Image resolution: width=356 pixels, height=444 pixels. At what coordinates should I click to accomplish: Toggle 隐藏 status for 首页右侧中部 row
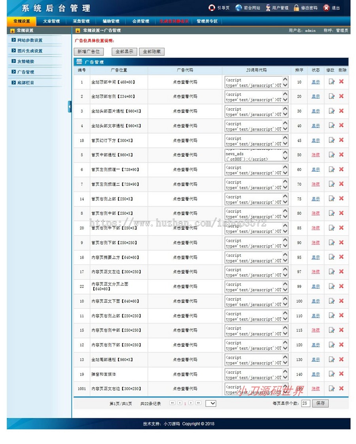(316, 213)
